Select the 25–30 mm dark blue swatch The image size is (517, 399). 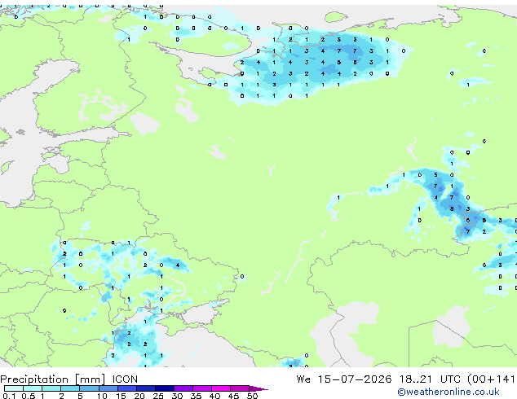[164, 388]
